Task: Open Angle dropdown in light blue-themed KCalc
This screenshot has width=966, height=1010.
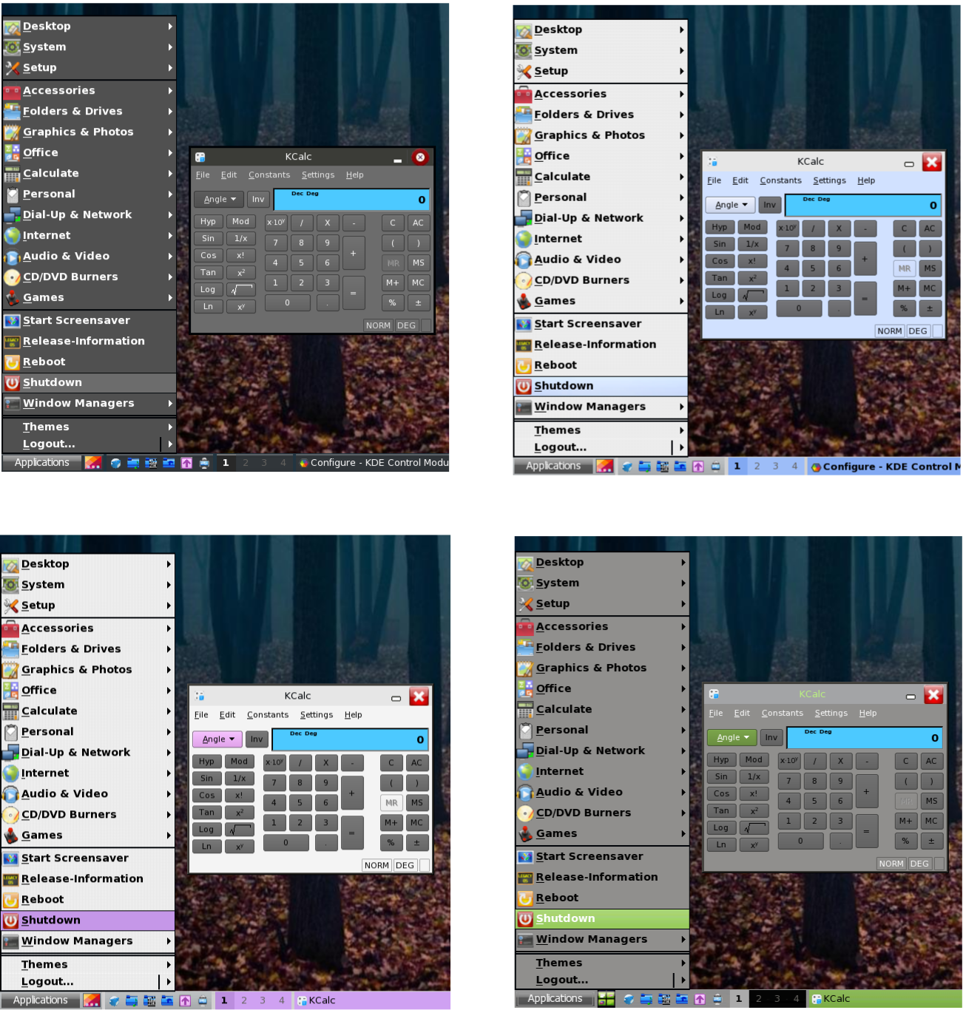Action: [732, 205]
